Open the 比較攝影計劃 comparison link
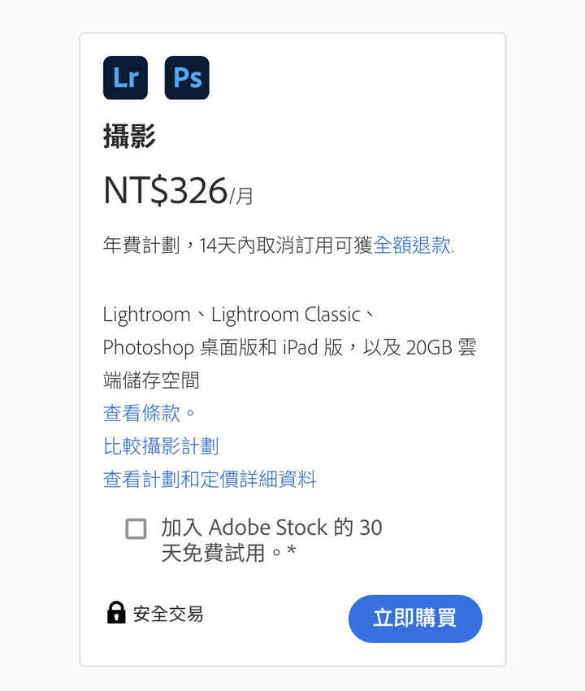 pyautogui.click(x=161, y=446)
